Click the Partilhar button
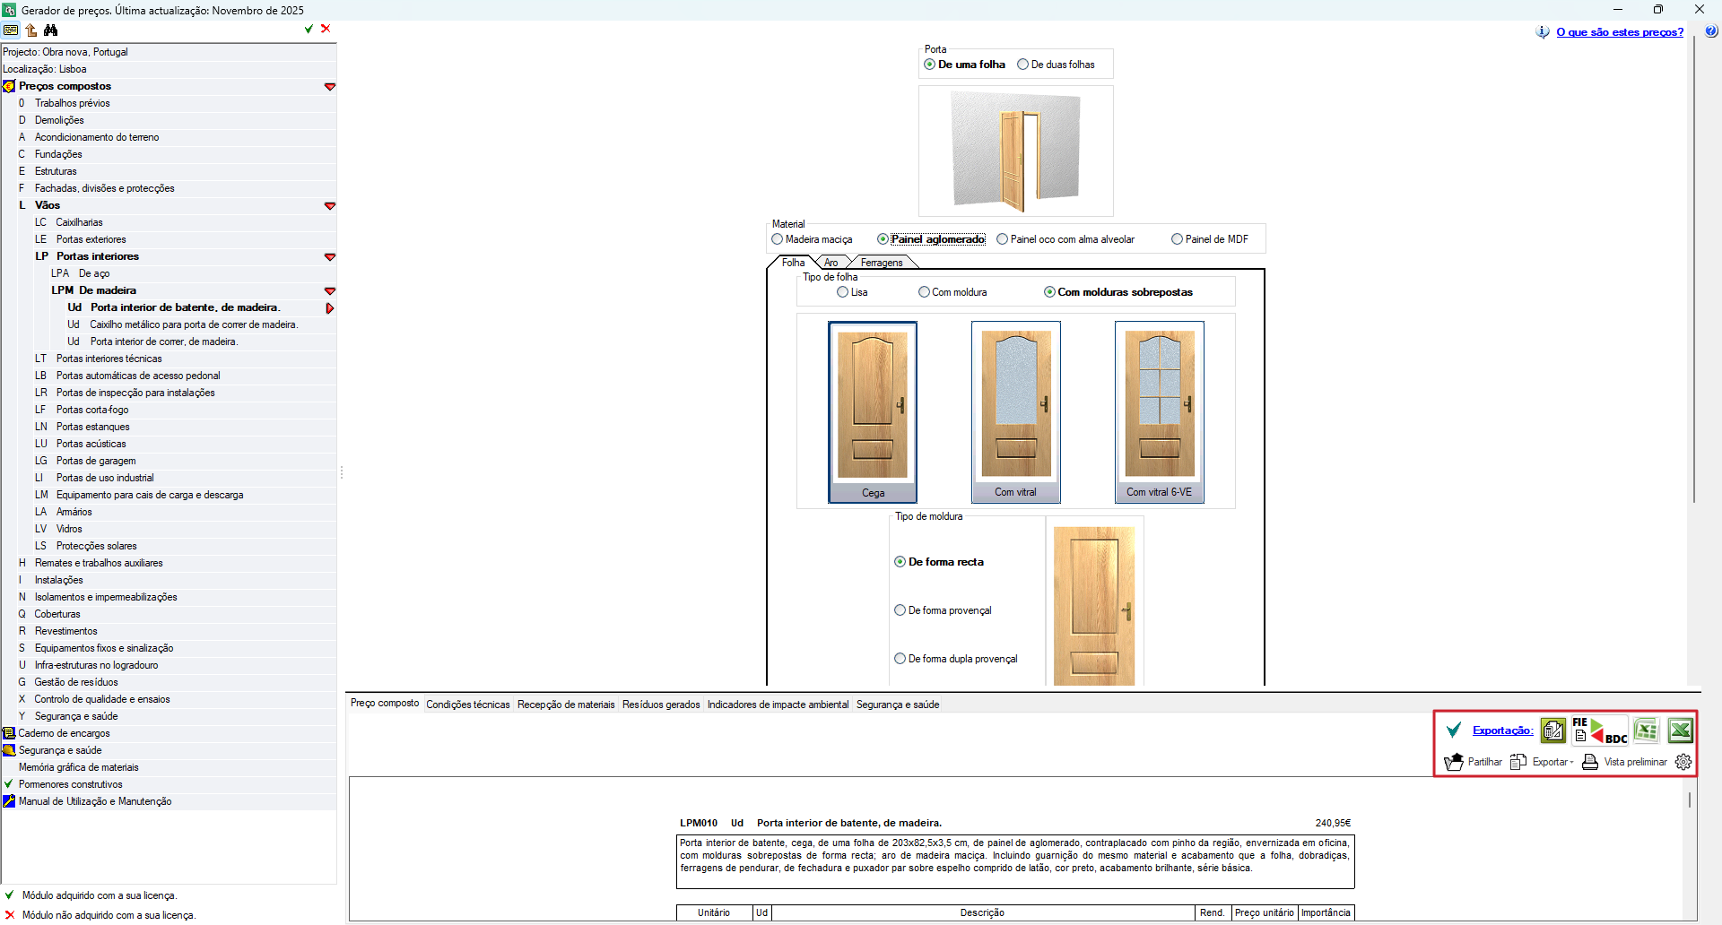The height and width of the screenshot is (925, 1722). coord(1474,762)
